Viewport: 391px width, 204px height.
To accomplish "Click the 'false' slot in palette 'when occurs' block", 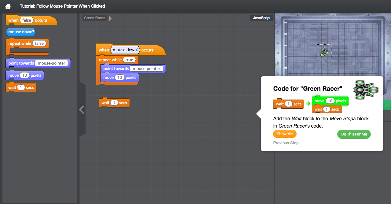I will (27, 20).
